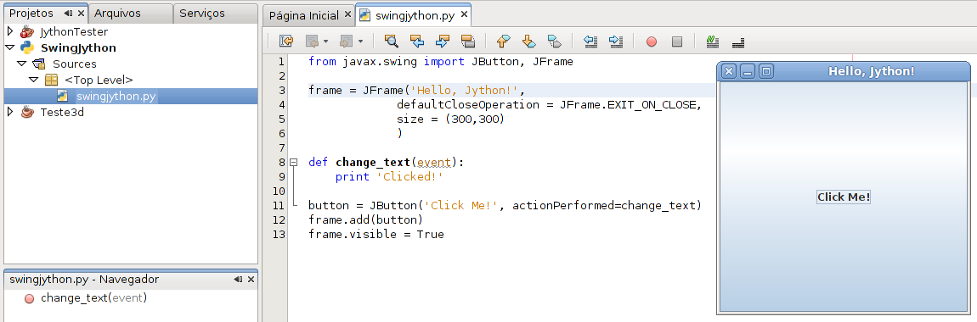Stop macro recording with square icon
Screen dimensions: 977x322
[x=676, y=42]
